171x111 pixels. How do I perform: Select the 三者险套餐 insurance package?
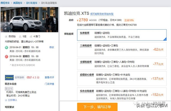coord(122,50)
